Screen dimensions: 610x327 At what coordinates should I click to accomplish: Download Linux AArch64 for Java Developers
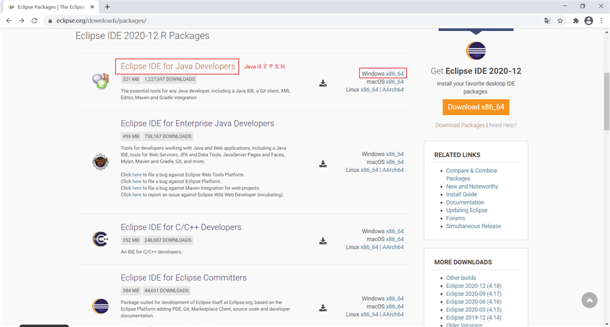(393, 90)
